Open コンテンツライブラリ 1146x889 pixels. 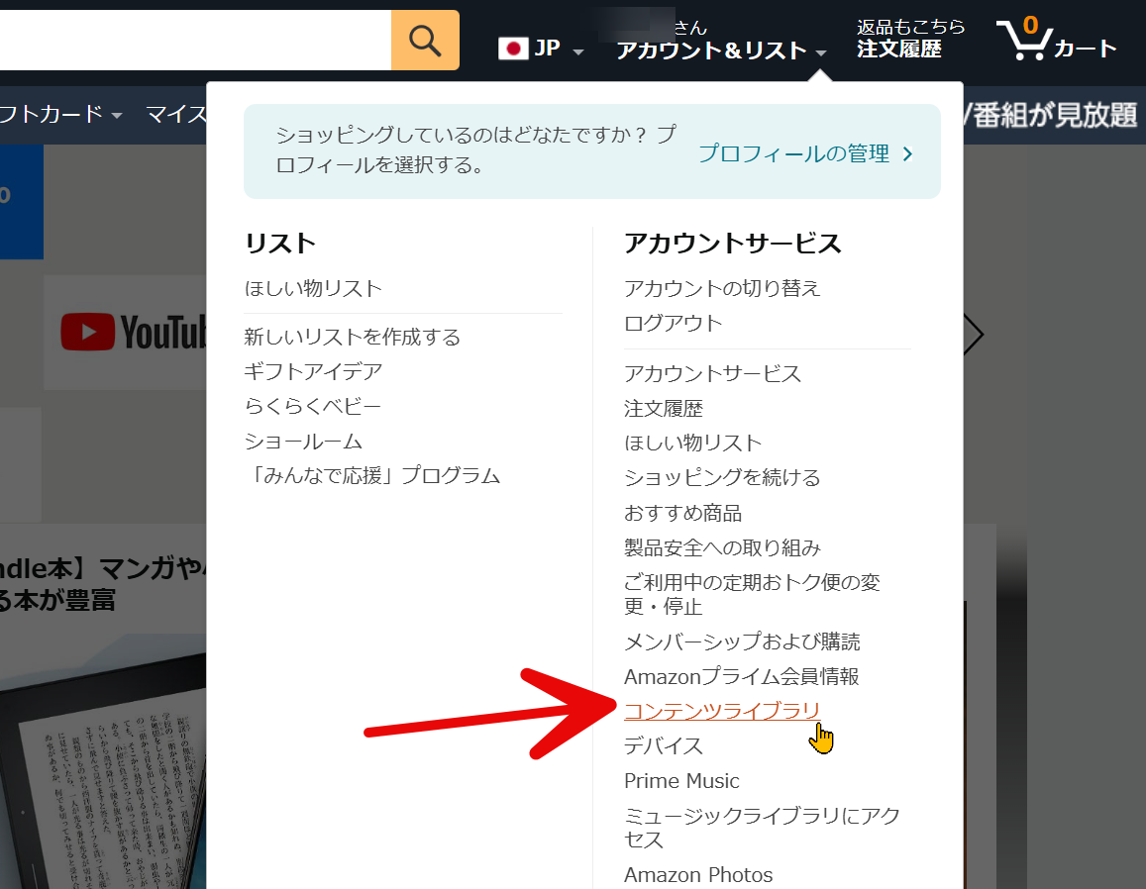pos(722,711)
